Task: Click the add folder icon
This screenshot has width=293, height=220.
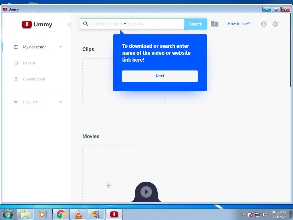Action: click(x=215, y=24)
